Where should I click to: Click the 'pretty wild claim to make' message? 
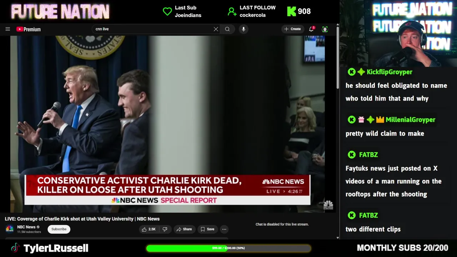coord(385,133)
